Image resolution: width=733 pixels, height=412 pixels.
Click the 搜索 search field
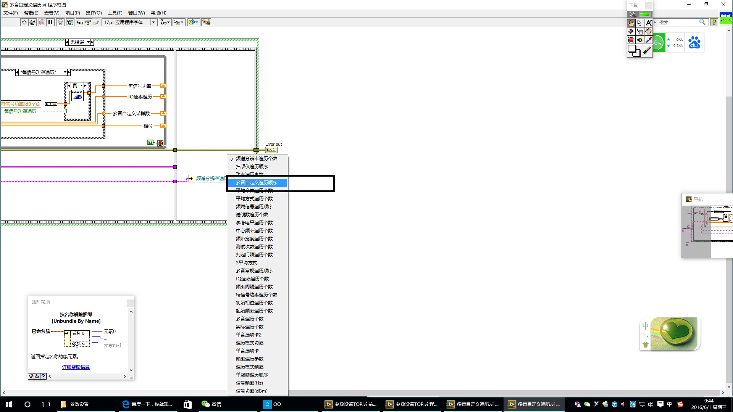pyautogui.click(x=678, y=23)
